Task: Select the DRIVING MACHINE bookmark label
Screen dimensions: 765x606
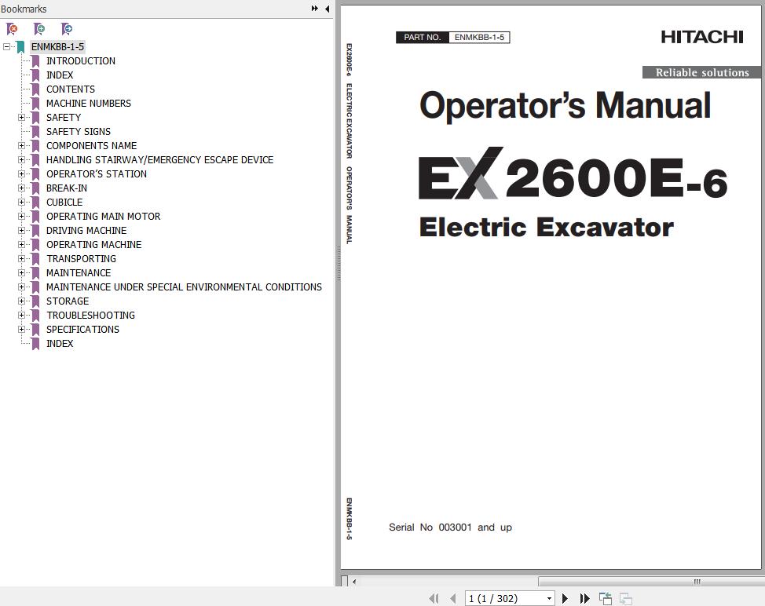Action: (x=86, y=231)
